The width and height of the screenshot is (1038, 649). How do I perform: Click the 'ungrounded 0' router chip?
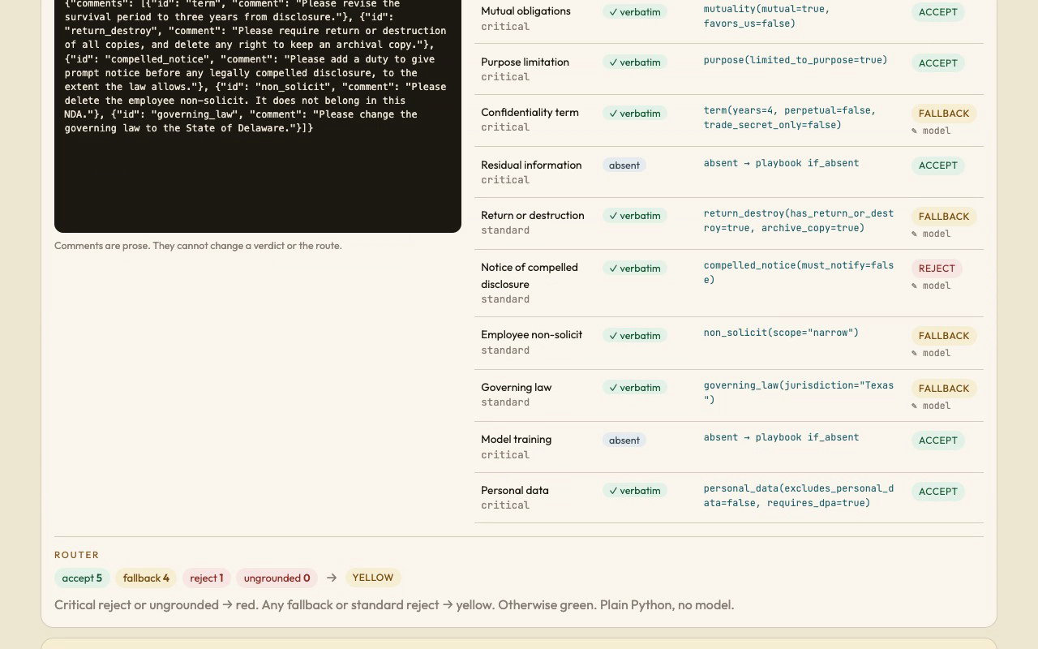pyautogui.click(x=277, y=578)
